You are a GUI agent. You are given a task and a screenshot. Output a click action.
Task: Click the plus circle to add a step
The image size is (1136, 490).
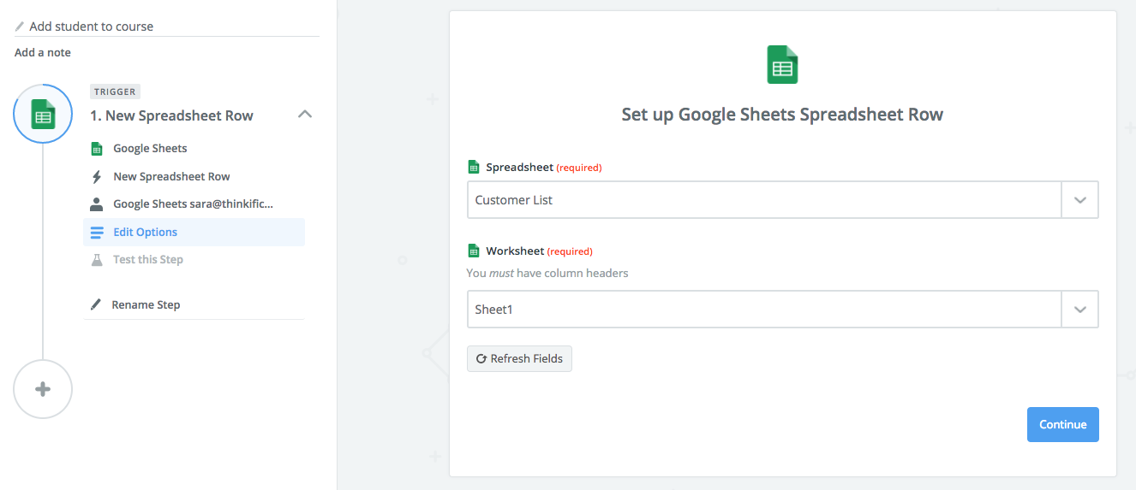pyautogui.click(x=43, y=389)
